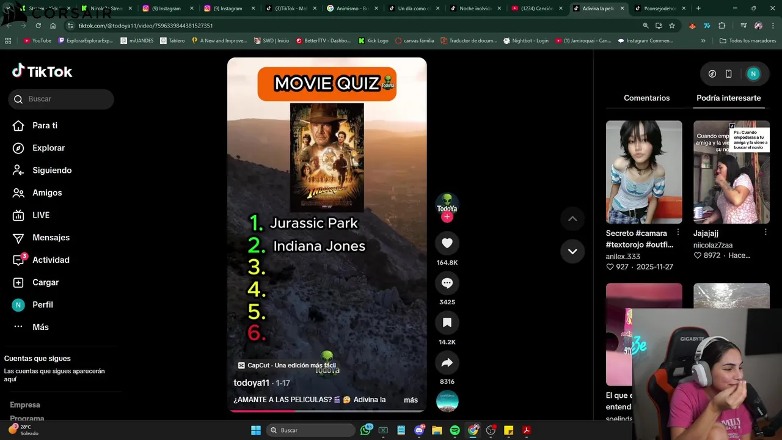The image size is (782, 440).
Task: Open the profile avatar N in the top right
Action: point(753,74)
